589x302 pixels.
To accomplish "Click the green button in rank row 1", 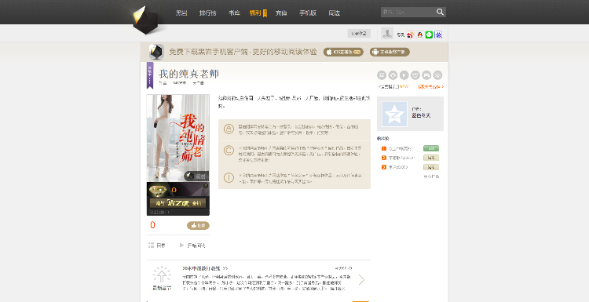I will tap(431, 148).
